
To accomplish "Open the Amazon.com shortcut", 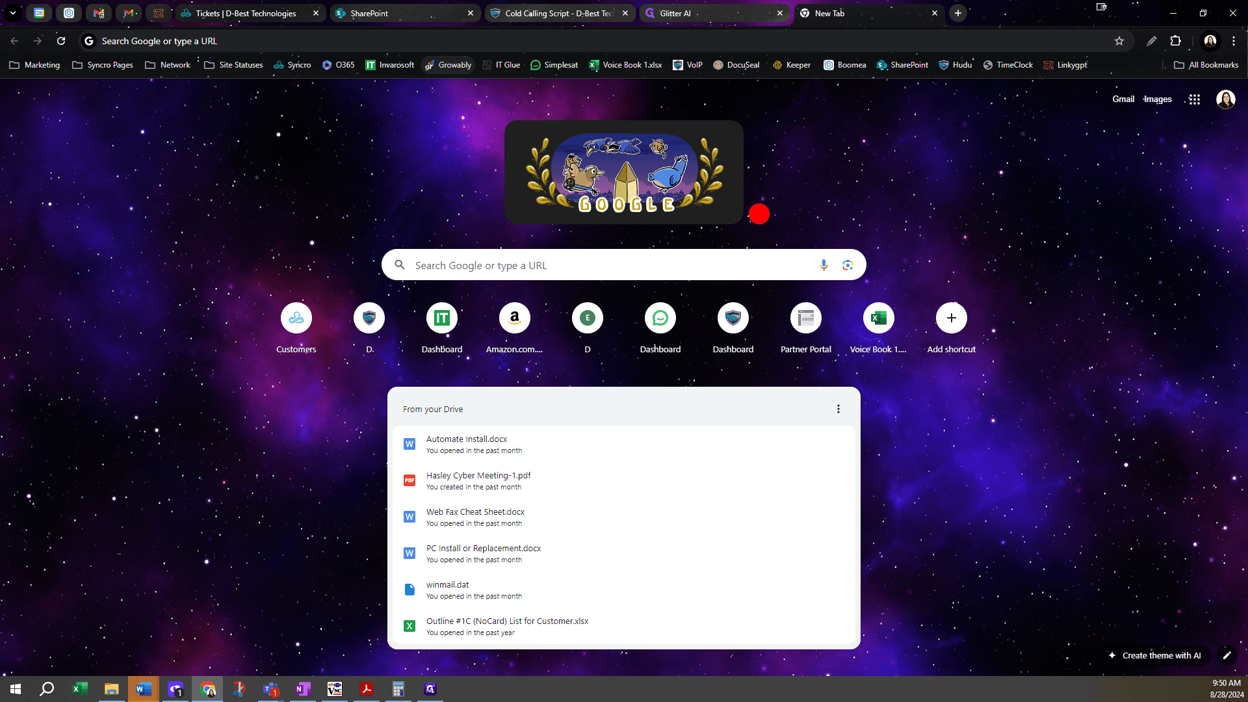I will pyautogui.click(x=515, y=328).
